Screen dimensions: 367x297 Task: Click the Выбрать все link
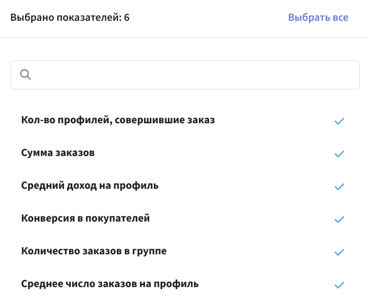(x=318, y=18)
